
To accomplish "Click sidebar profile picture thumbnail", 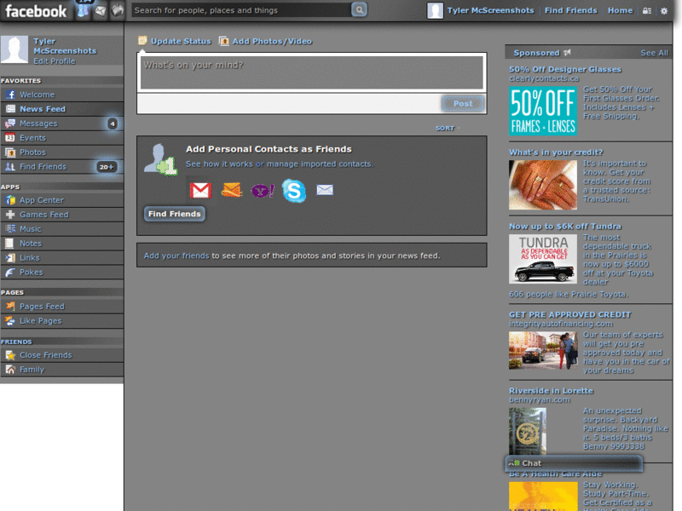I will click(x=14, y=49).
